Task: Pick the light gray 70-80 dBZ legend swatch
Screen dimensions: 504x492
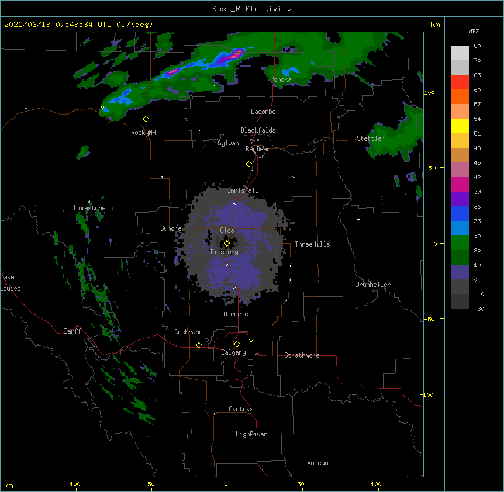Action: tap(460, 53)
